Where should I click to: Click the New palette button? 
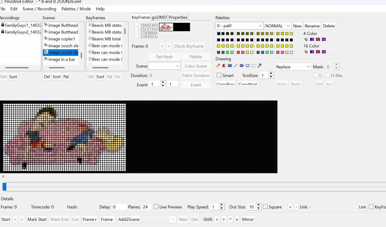pos(297,26)
